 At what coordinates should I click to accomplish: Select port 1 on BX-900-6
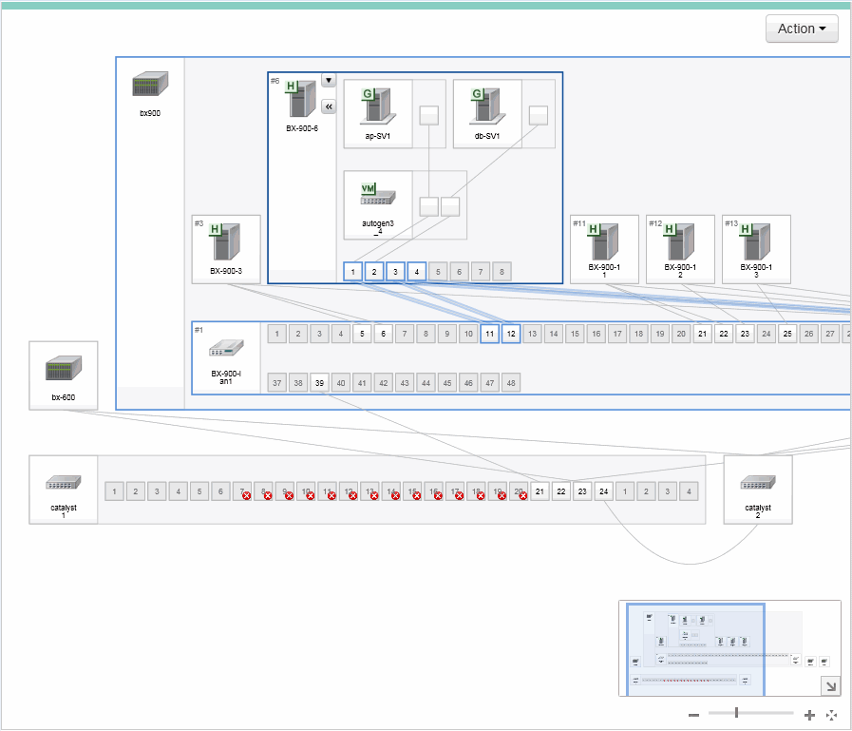tap(353, 272)
